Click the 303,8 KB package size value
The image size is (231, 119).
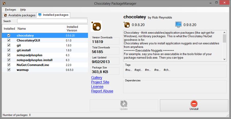click(x=100, y=72)
